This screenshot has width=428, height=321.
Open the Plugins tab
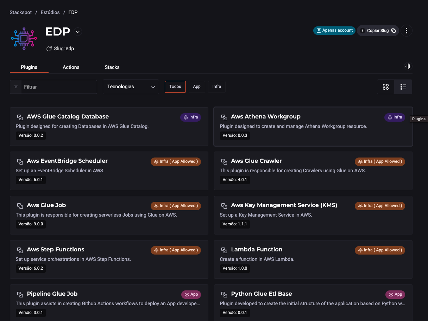(x=29, y=67)
